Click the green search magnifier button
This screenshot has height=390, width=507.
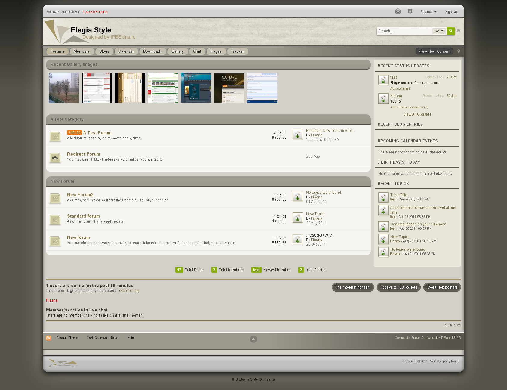click(x=451, y=31)
